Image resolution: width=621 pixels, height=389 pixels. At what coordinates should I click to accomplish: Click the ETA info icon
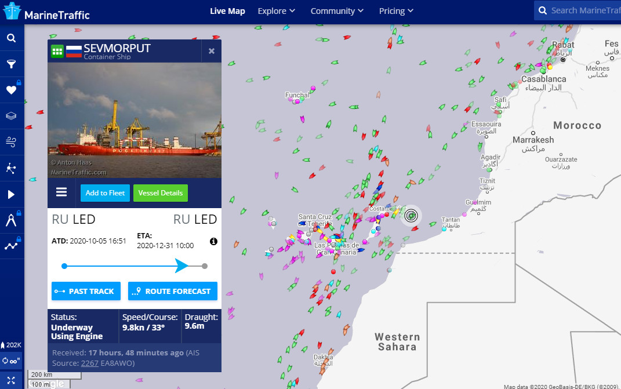(213, 241)
